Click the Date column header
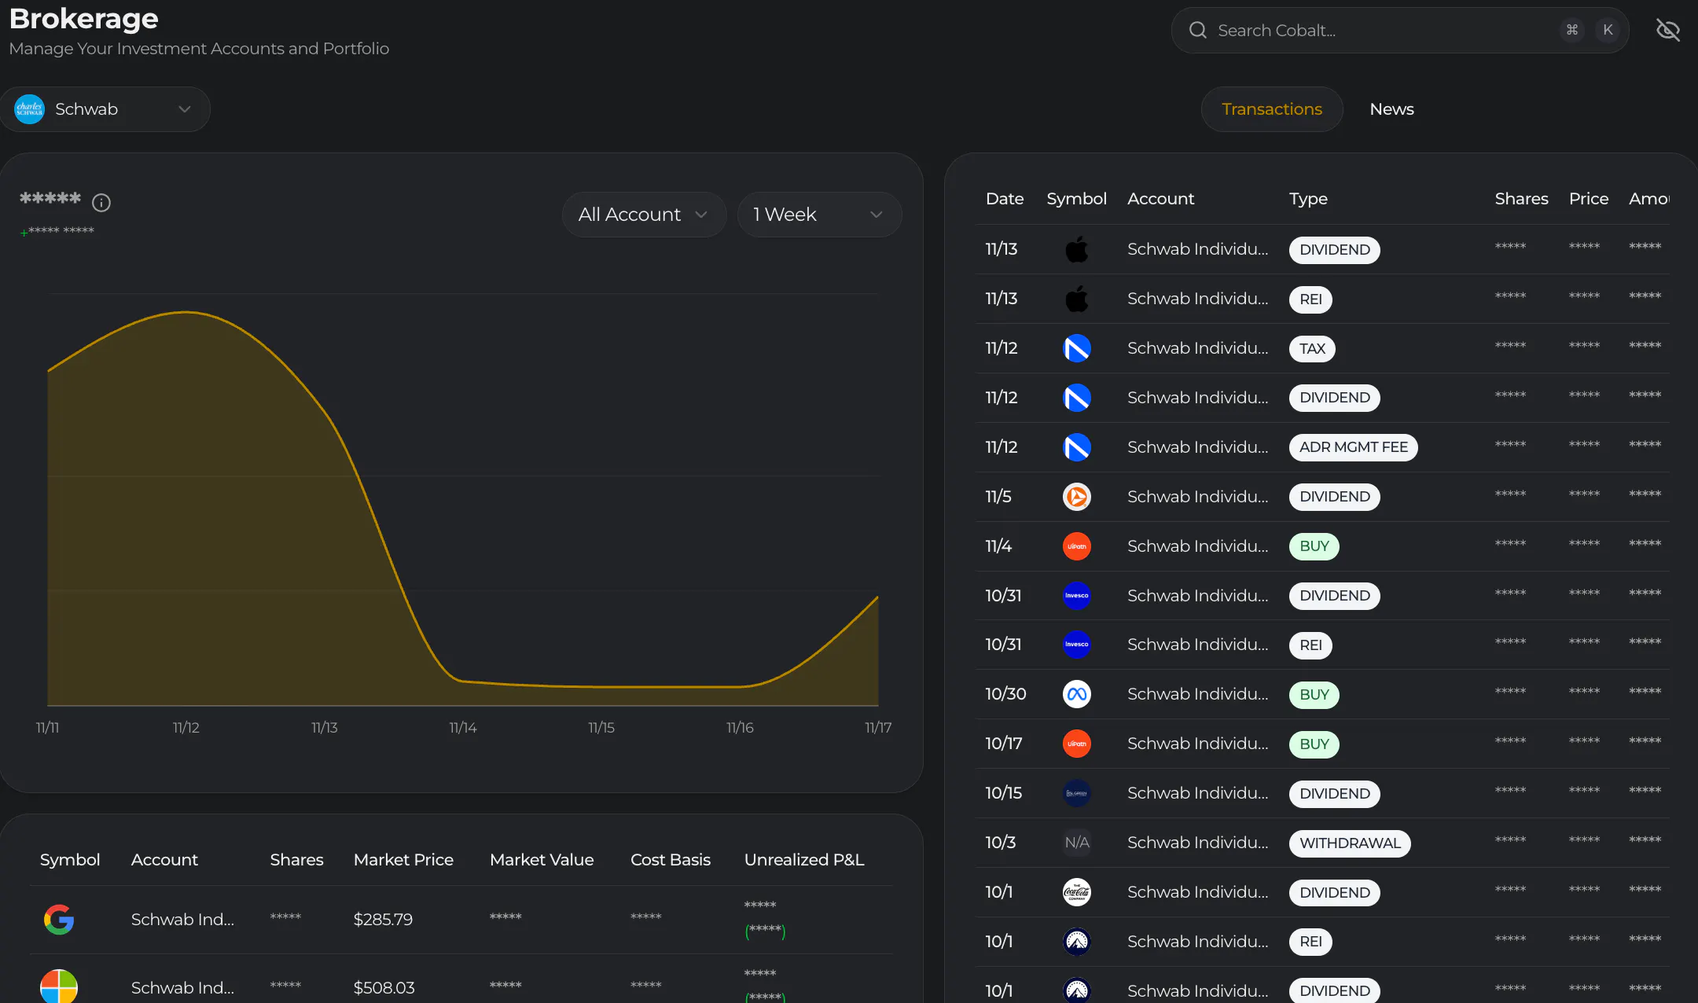Viewport: 1698px width, 1003px height. click(1005, 199)
